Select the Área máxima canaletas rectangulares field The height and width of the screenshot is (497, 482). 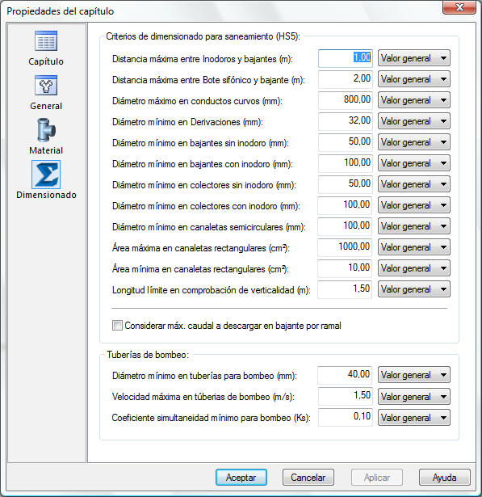(346, 247)
